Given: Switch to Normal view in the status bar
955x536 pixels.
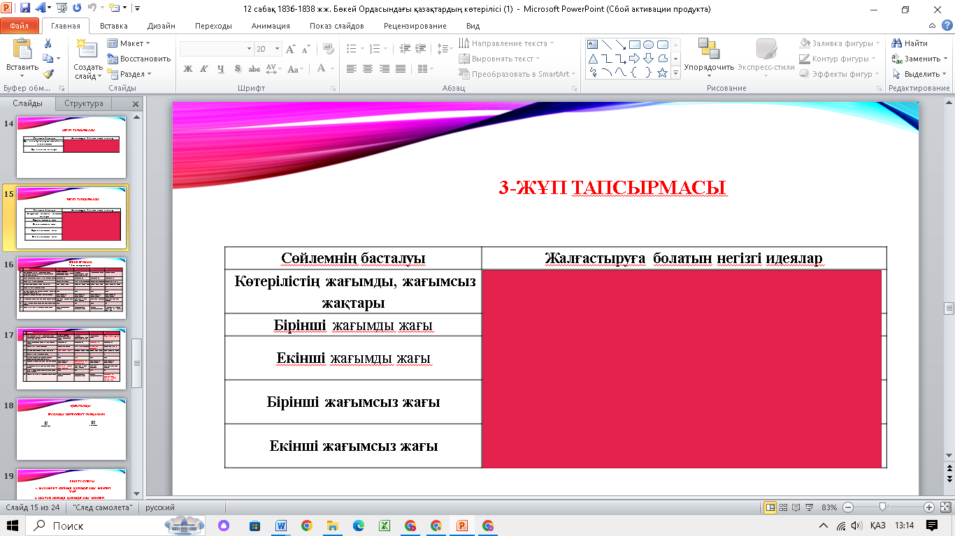Looking at the screenshot, I should point(770,507).
